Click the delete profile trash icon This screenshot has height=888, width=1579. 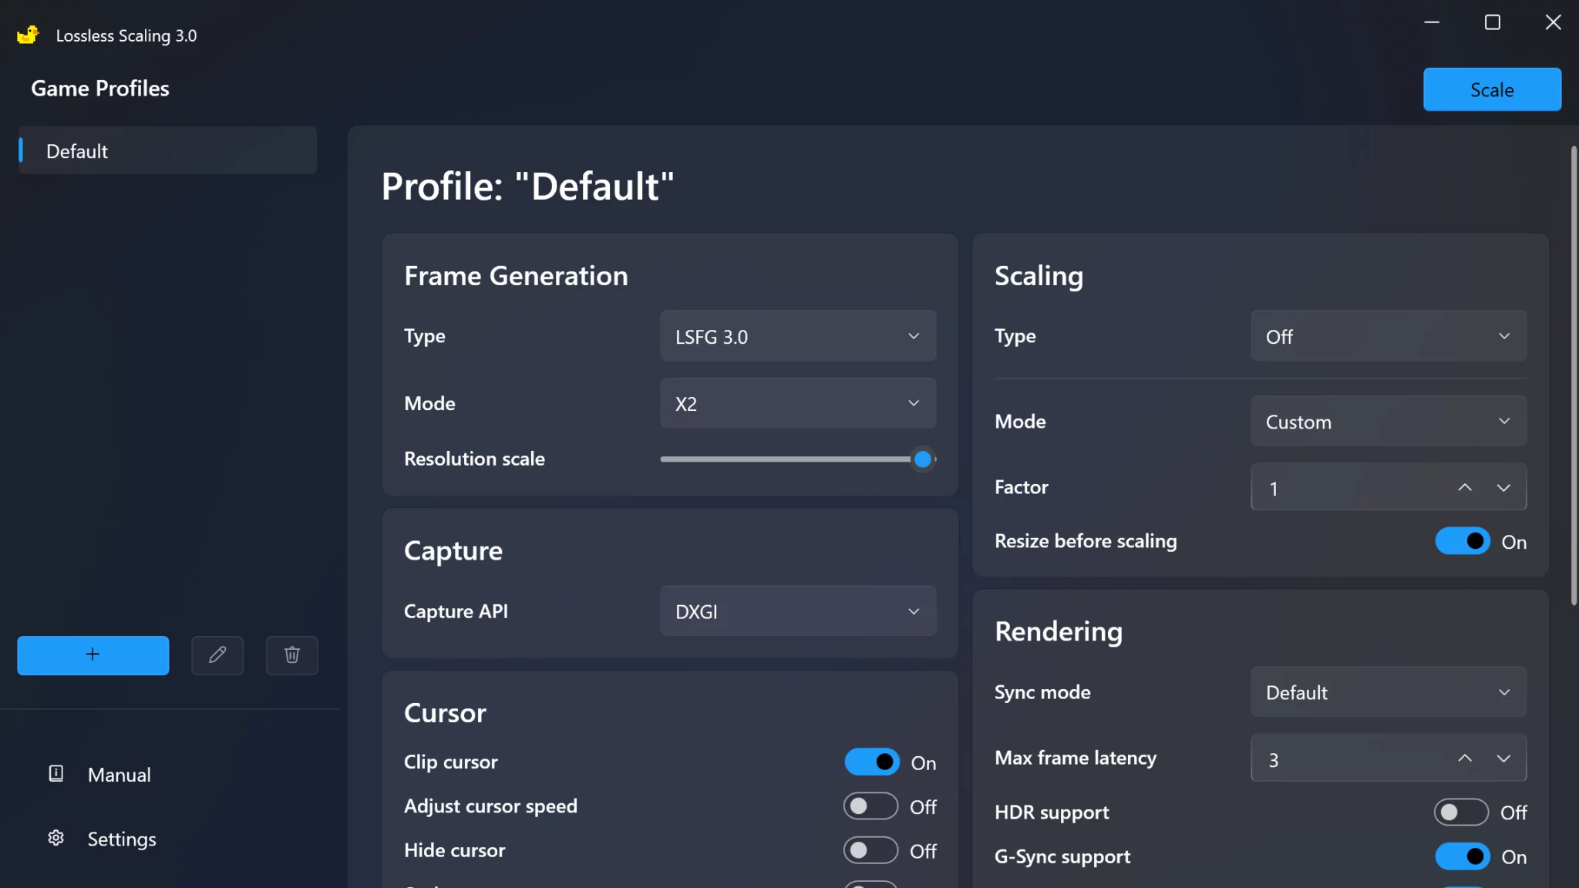(291, 655)
